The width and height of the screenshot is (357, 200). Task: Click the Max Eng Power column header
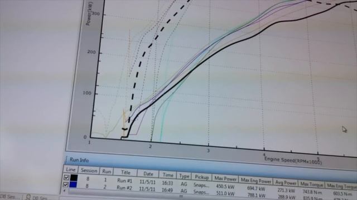256,181
